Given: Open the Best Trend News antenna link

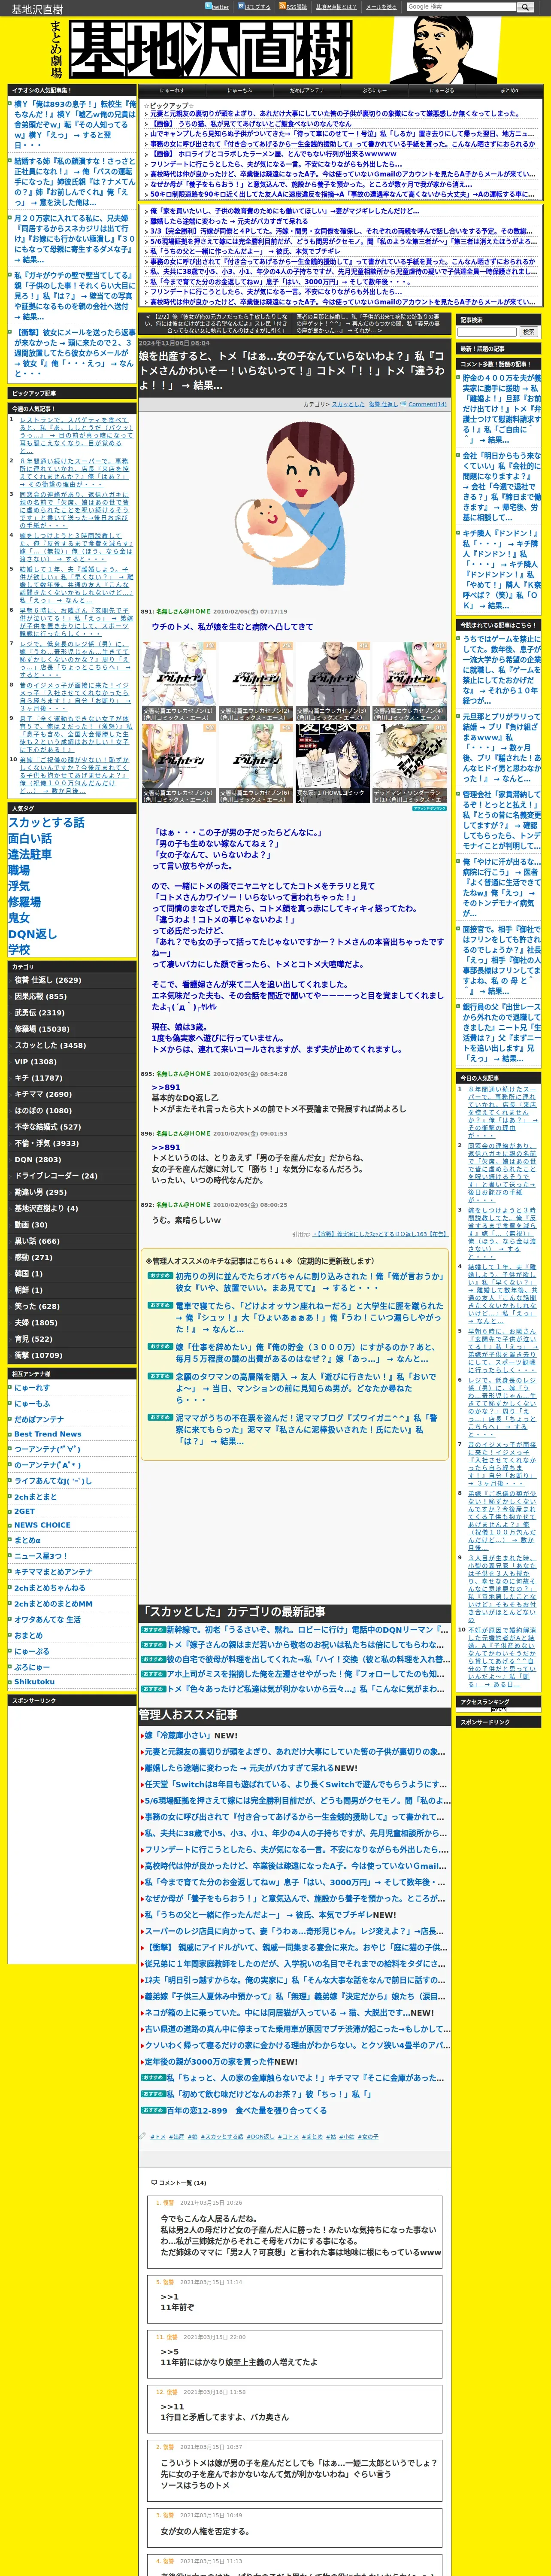Looking at the screenshot, I should coord(48,1434).
